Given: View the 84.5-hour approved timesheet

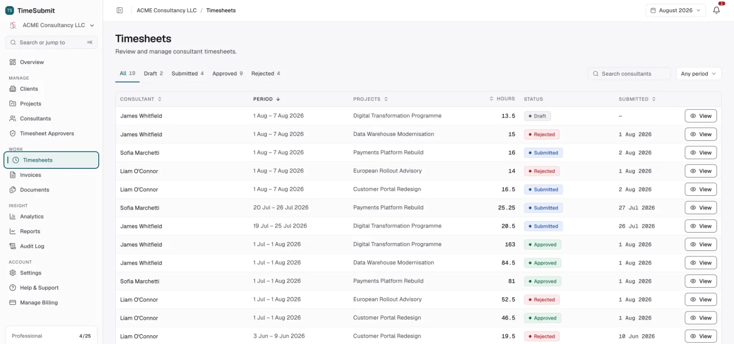Looking at the screenshot, I should (701, 263).
